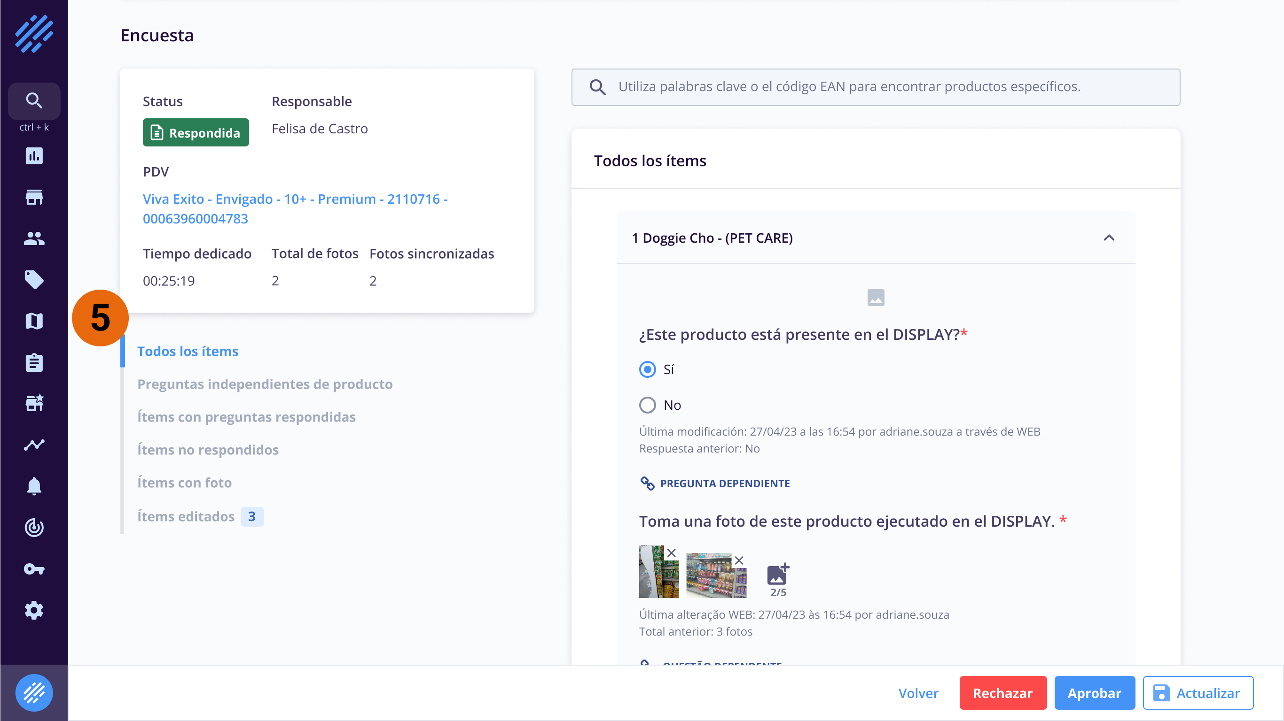The width and height of the screenshot is (1284, 721).
Task: Open the bar chart dashboard icon
Action: (34, 156)
